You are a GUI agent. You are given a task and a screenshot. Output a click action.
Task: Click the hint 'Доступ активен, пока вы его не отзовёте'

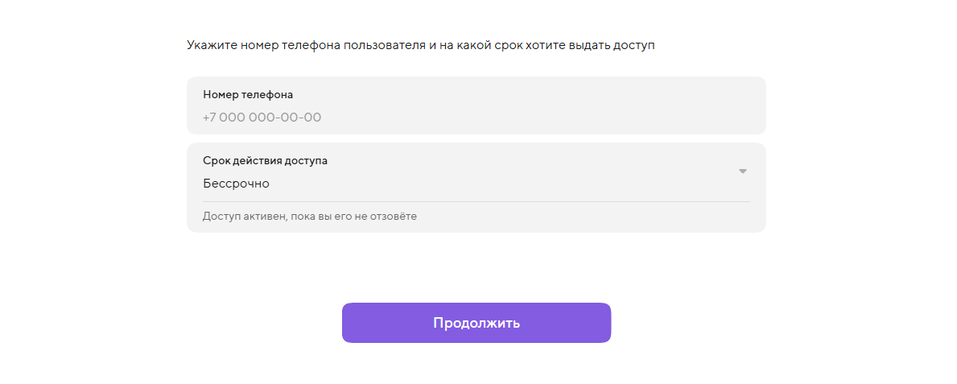pos(310,216)
